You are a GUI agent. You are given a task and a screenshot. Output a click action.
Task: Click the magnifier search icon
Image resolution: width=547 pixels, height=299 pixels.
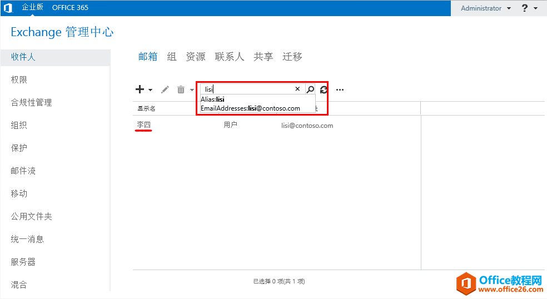pyautogui.click(x=310, y=89)
